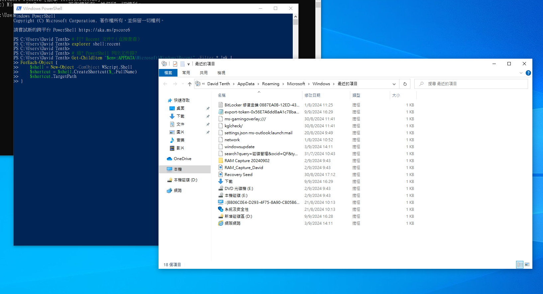543x294 pixels.
Task: Click the RAM Capture 20240902 folder icon
Action: pos(221,161)
